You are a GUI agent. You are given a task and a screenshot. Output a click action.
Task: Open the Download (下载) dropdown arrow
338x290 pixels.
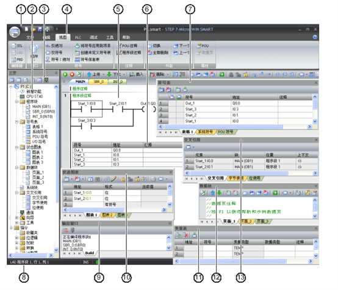(x=124, y=74)
